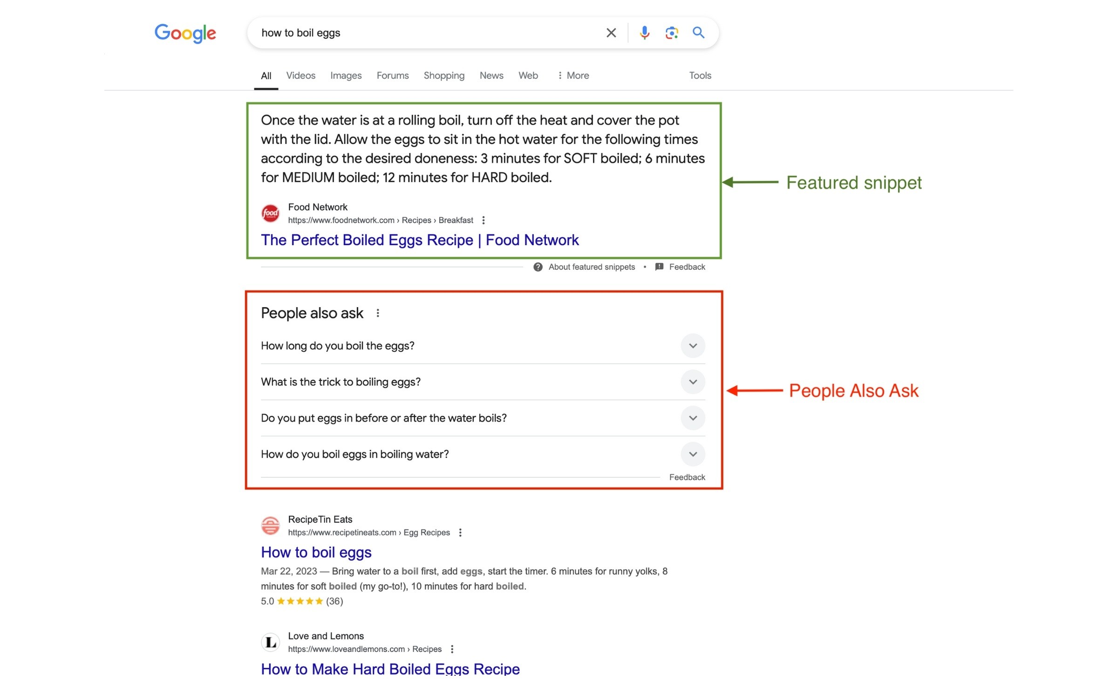Open the Forums tab
Viewport: 1118px width, 686px height.
point(392,75)
